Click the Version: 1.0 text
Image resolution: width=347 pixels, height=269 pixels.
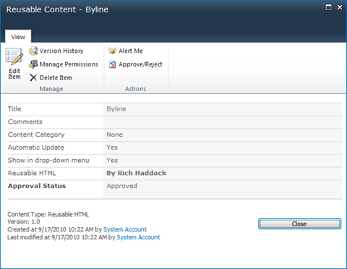pos(24,222)
